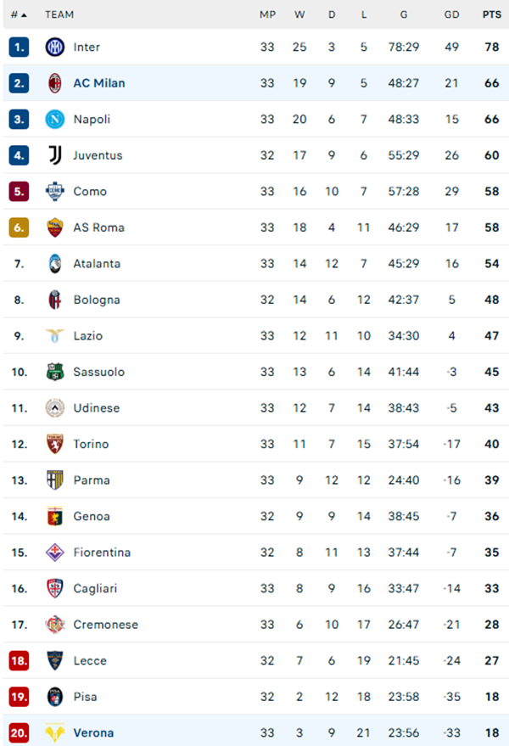The image size is (509, 746).
Task: Select the Juventus badge icon
Action: tap(54, 155)
